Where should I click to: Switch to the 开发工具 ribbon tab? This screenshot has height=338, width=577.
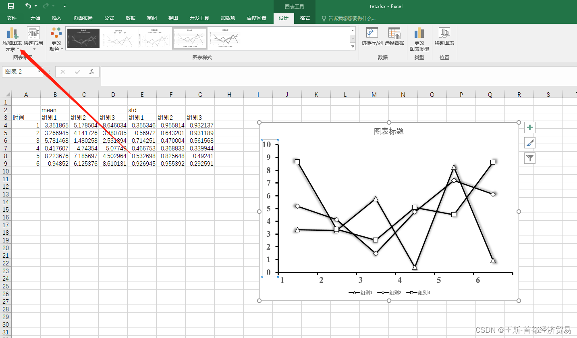point(199,18)
